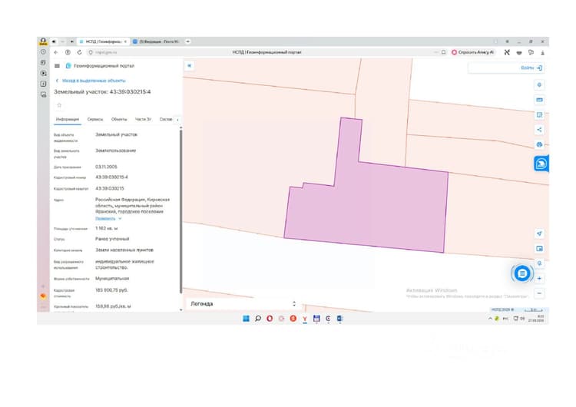
Task: Click the taskbar clock and date
Action: [x=536, y=319]
